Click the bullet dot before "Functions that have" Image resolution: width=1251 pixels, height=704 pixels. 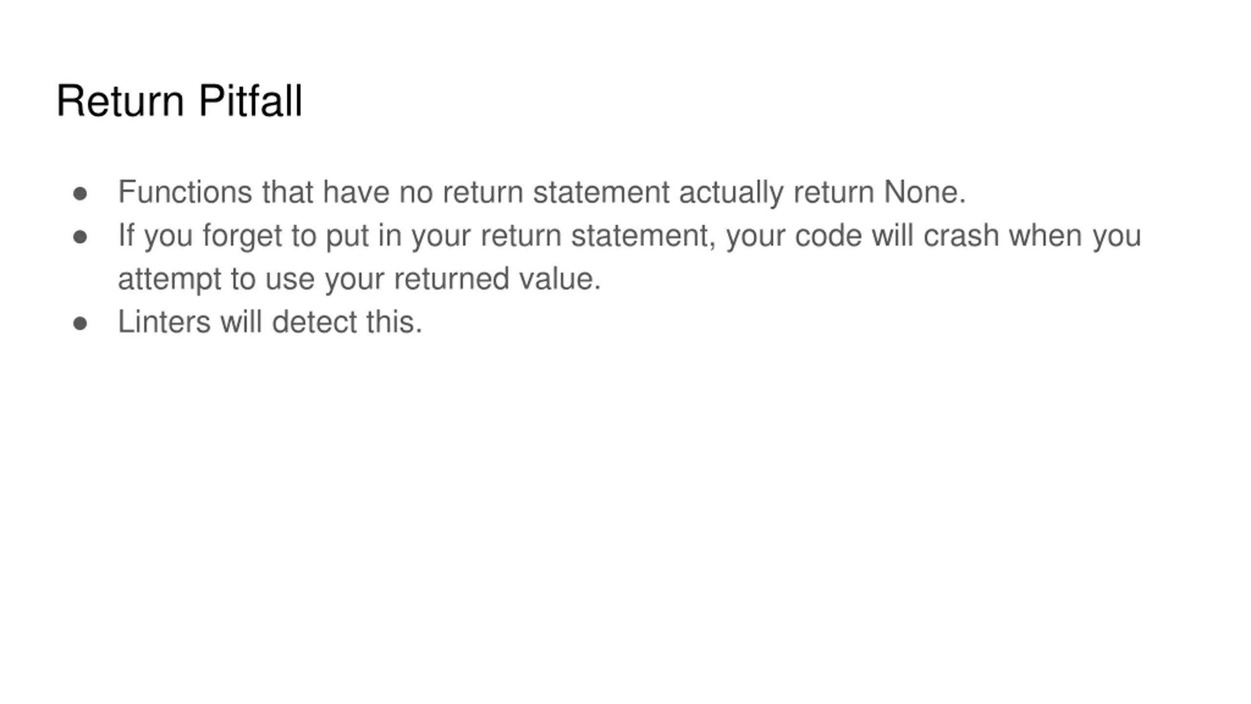(x=80, y=194)
